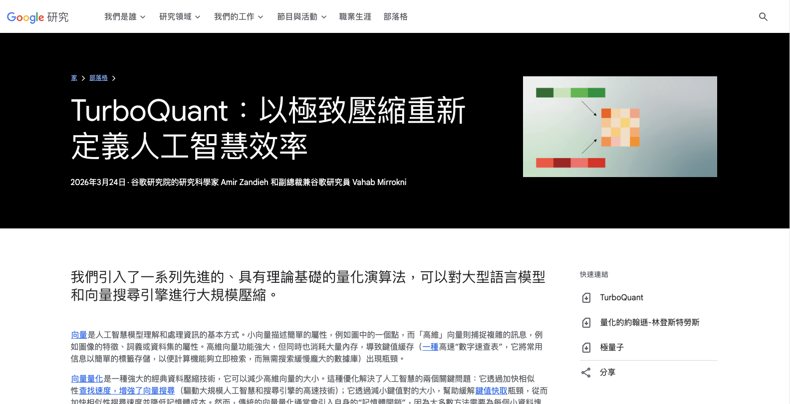Open the 我們的工作 dropdown menu
The image size is (790, 404).
239,17
